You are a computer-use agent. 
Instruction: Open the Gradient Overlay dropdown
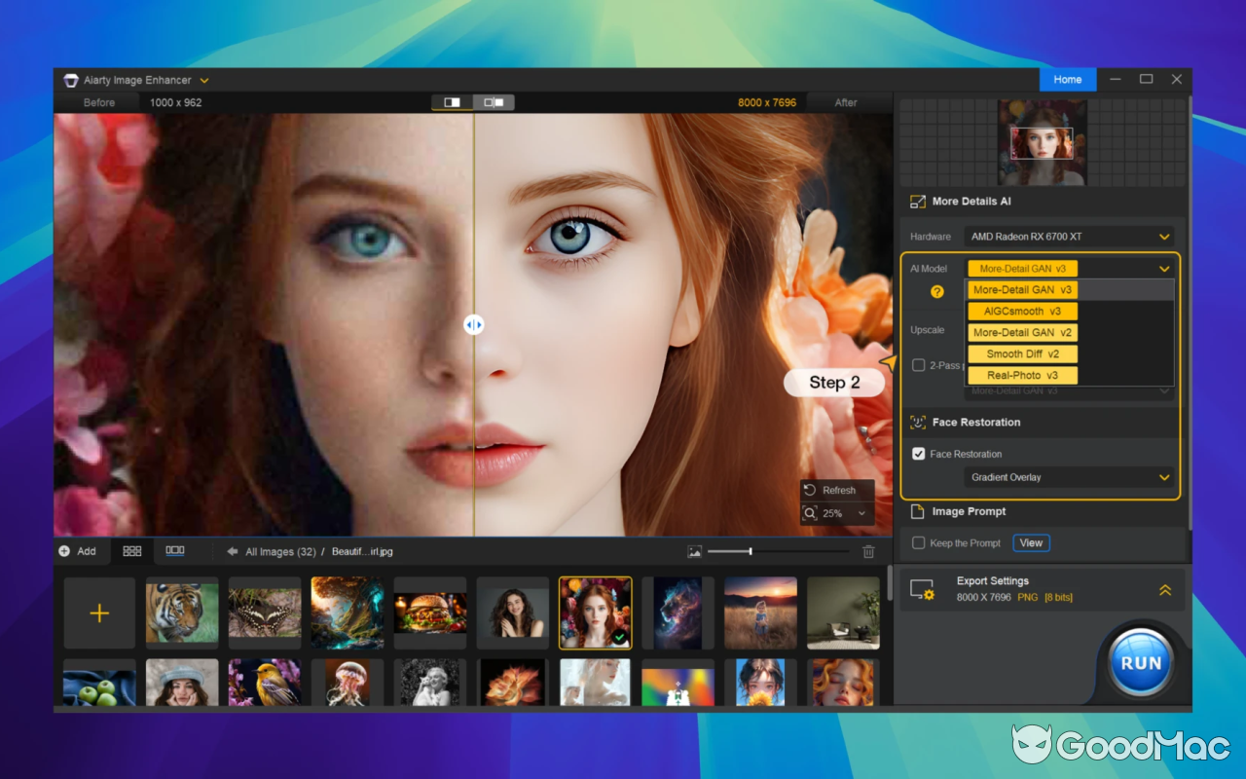coord(1068,477)
